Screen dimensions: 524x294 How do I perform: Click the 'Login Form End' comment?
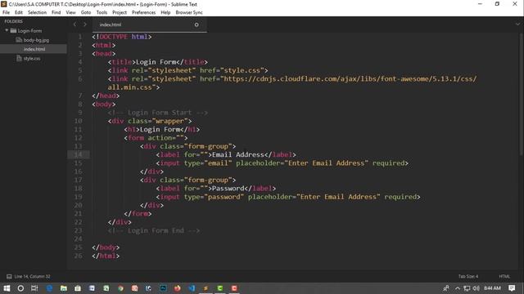coord(153,230)
